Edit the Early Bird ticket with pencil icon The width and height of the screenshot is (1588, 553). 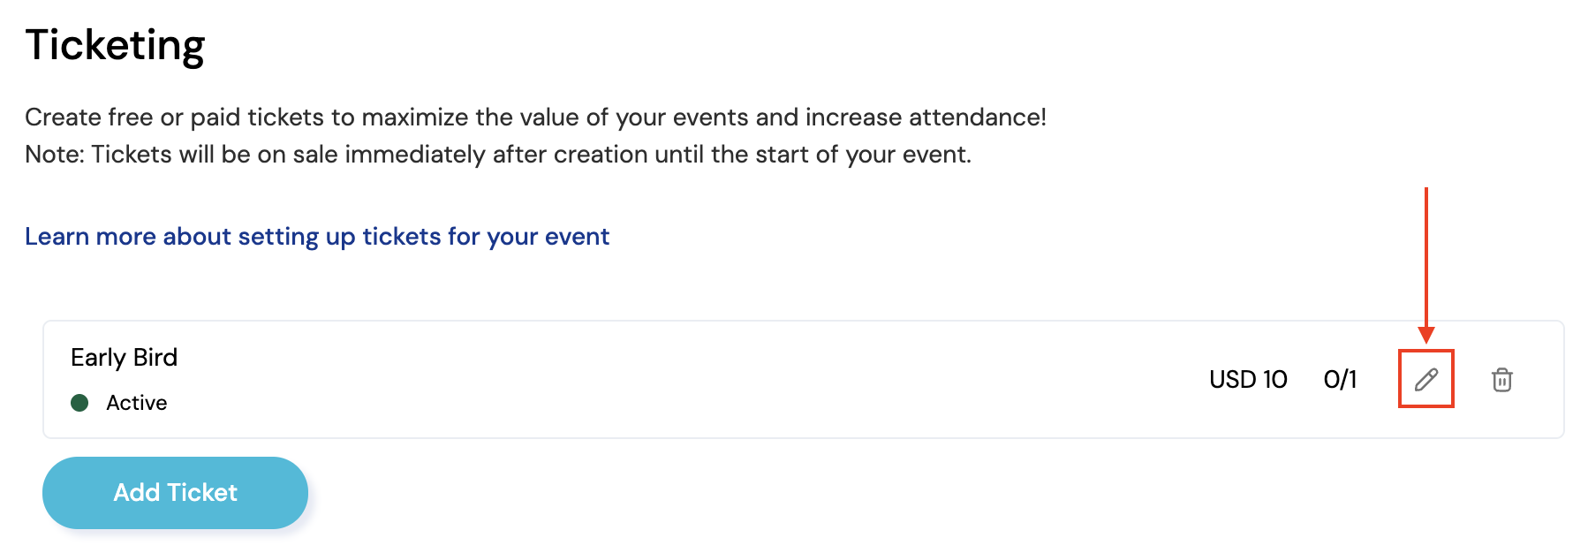pyautogui.click(x=1425, y=380)
